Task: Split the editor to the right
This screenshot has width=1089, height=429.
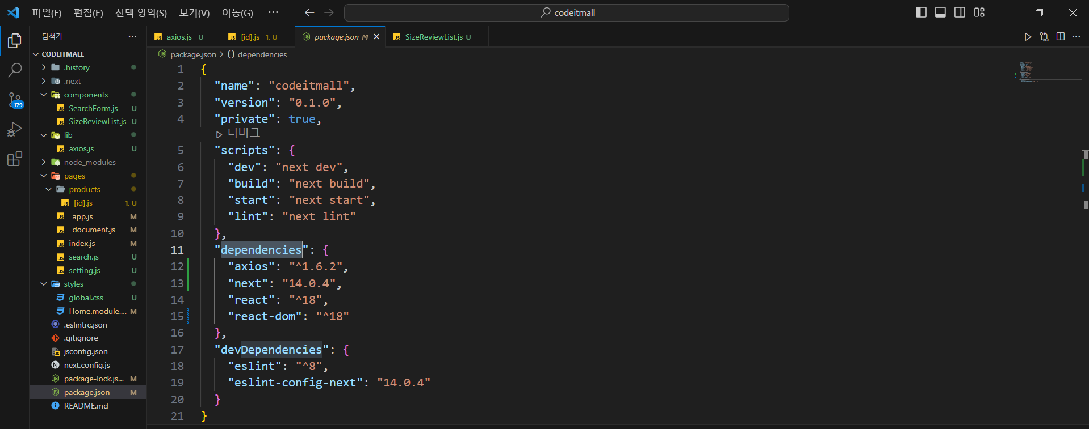Action: pyautogui.click(x=1061, y=37)
